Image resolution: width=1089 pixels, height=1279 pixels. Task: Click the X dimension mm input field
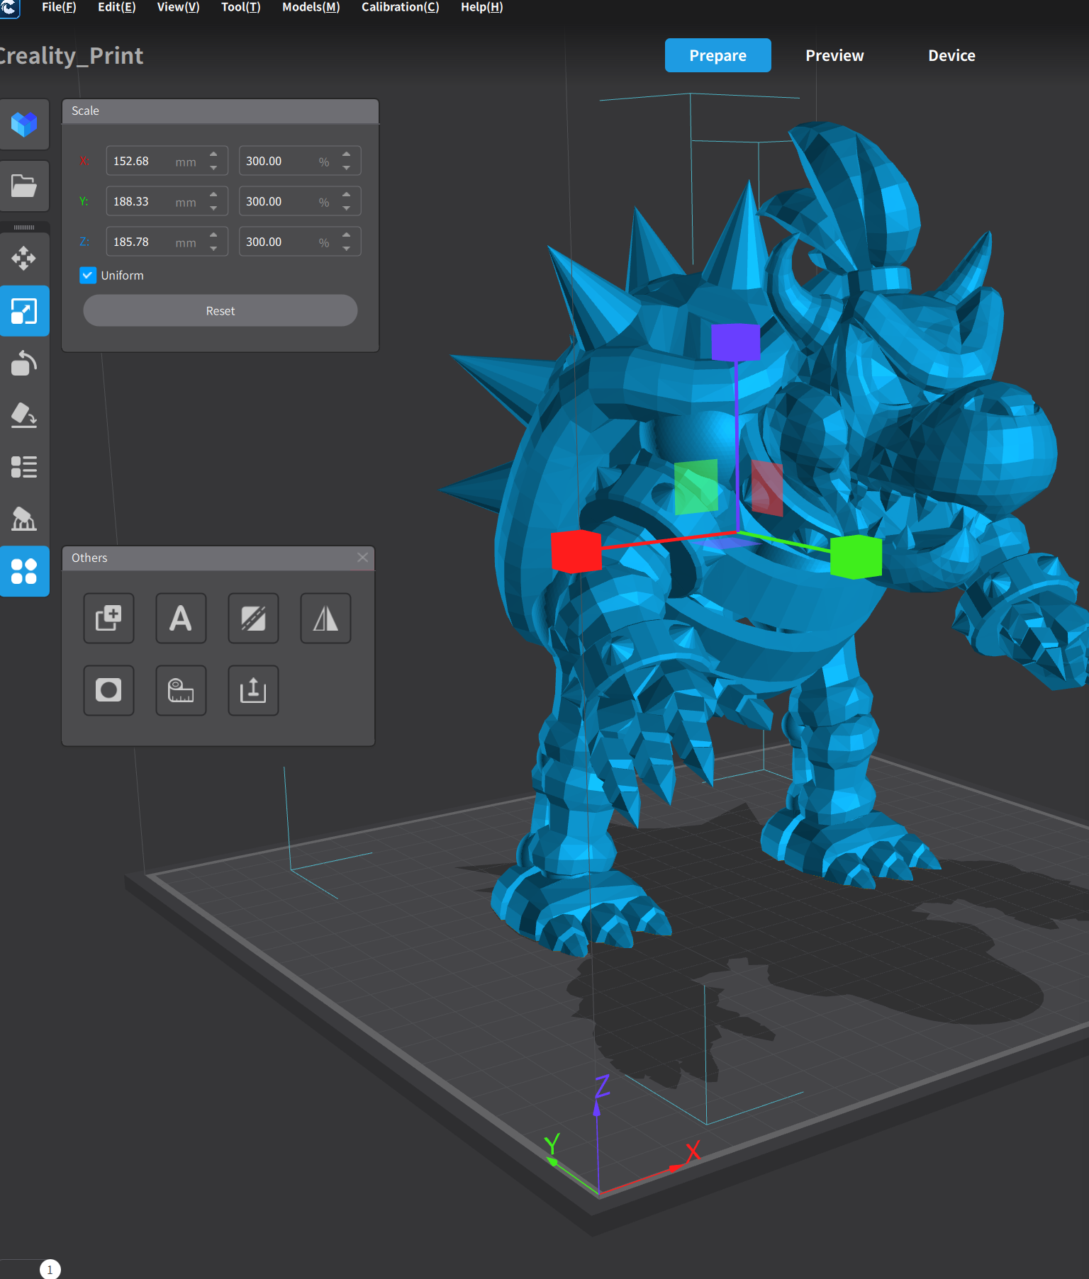[x=142, y=161]
